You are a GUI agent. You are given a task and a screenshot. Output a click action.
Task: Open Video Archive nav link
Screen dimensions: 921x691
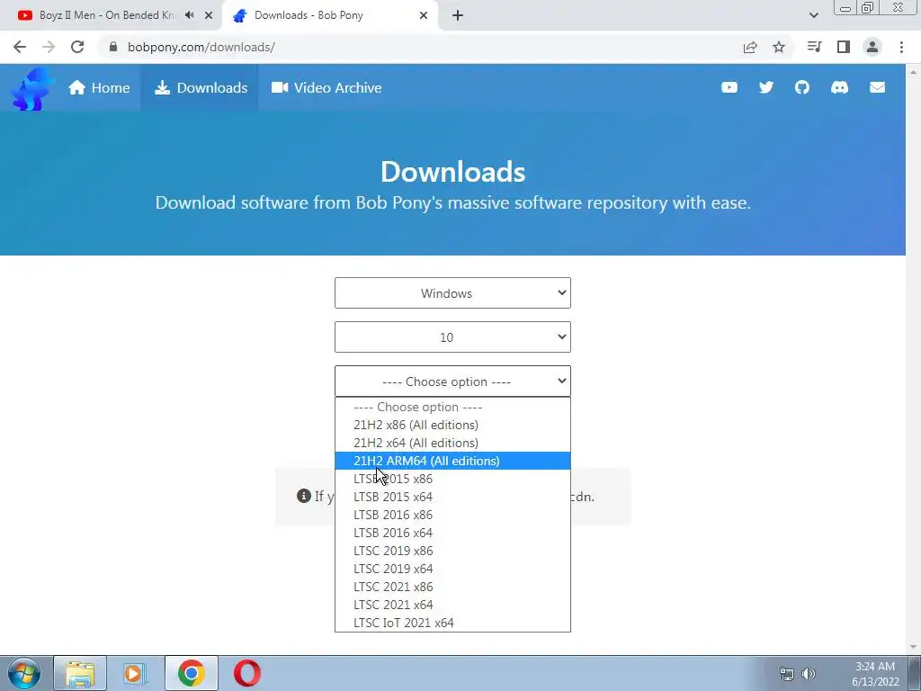(326, 87)
